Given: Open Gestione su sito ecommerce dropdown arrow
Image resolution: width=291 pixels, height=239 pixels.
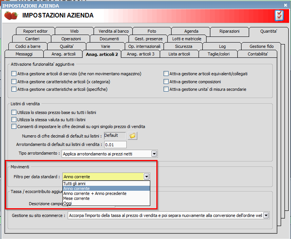Looking at the screenshot, I should [266, 215].
